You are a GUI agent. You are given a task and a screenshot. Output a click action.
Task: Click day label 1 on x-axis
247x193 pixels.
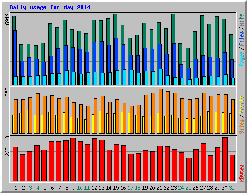[x=16, y=188]
